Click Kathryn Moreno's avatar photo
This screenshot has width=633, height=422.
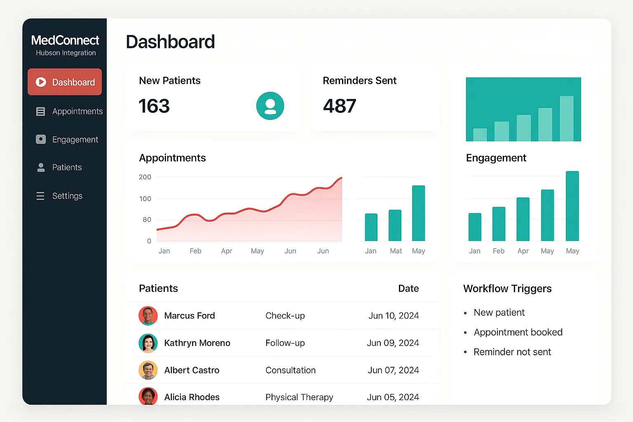[148, 343]
